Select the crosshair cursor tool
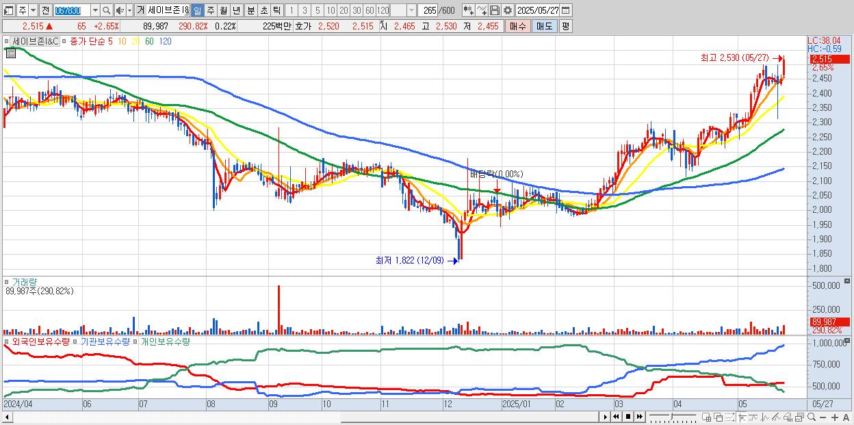 tap(742, 417)
